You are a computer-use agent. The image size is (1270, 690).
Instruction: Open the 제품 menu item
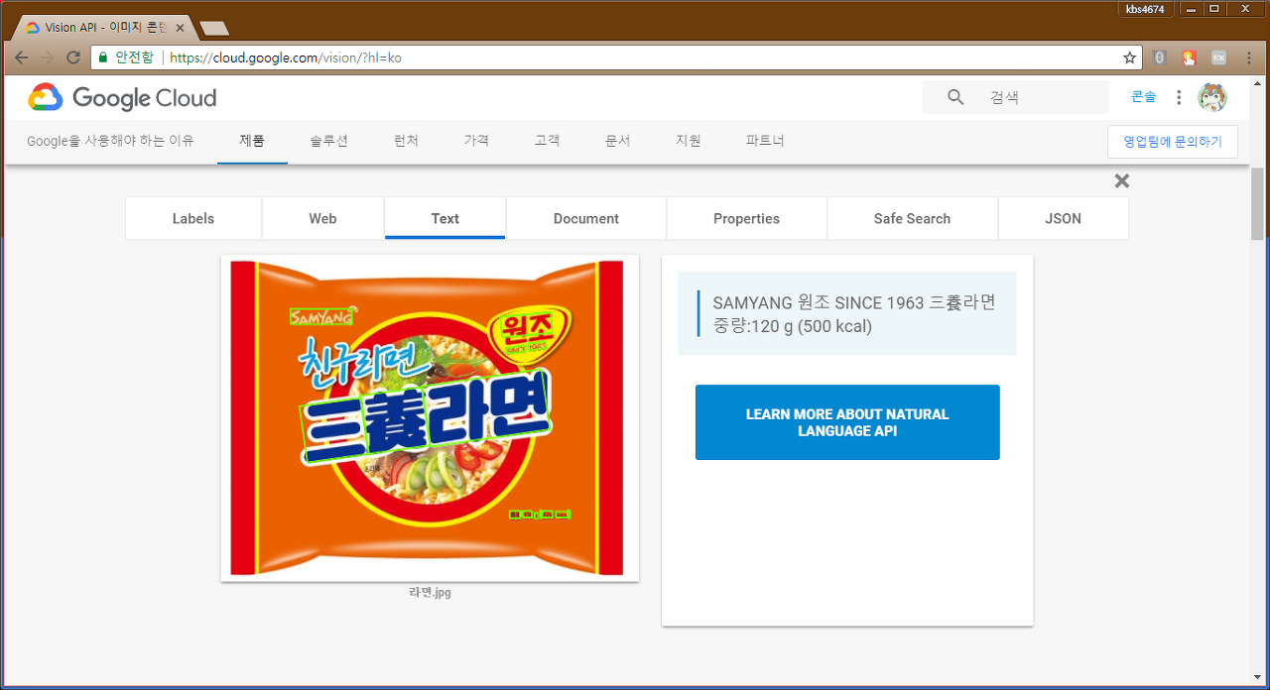[252, 141]
